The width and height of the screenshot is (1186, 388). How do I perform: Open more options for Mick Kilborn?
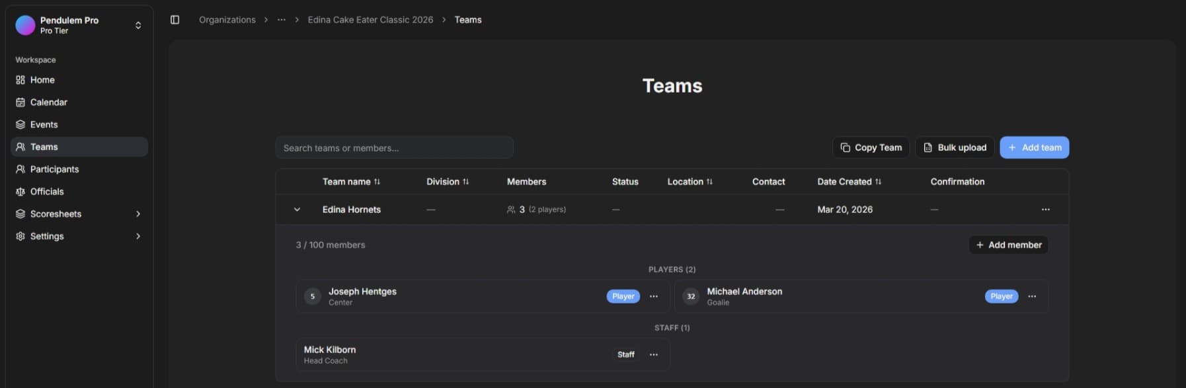(x=654, y=354)
